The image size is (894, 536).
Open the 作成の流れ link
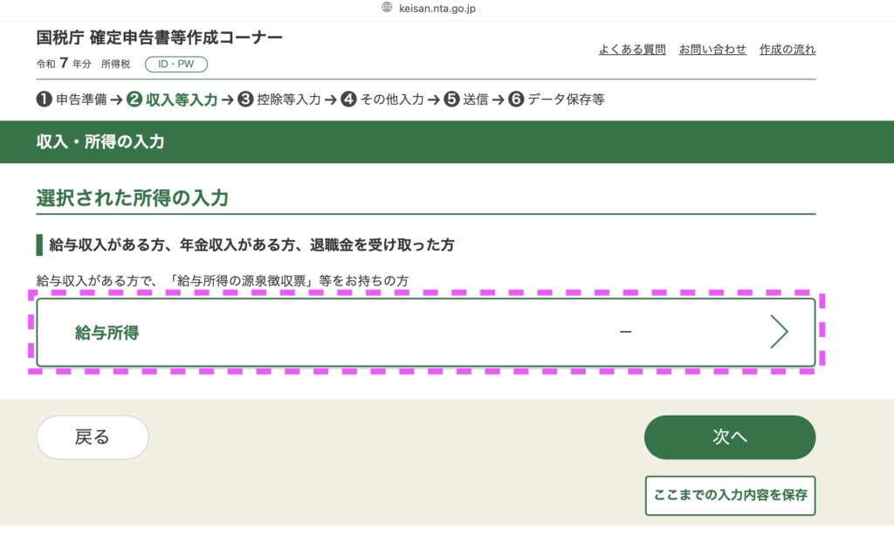click(787, 50)
